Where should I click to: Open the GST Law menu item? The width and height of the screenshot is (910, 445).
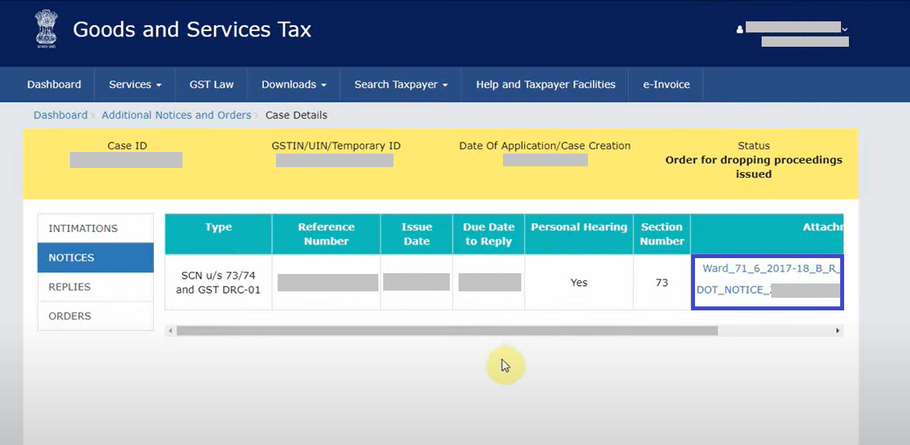211,85
